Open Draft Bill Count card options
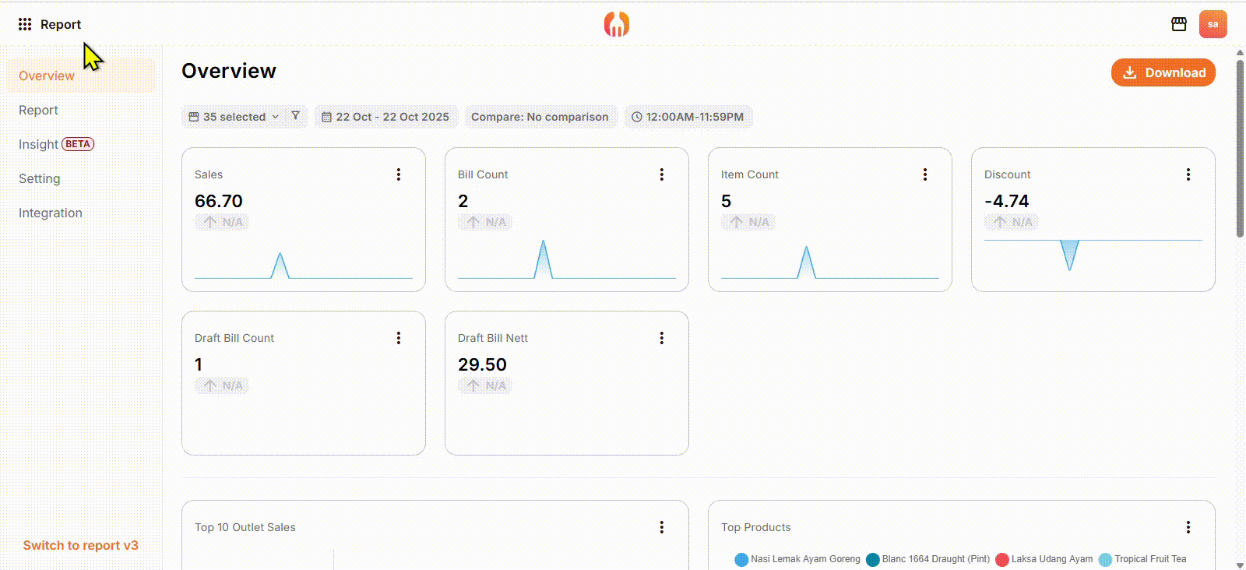This screenshot has height=570, width=1246. [x=399, y=338]
